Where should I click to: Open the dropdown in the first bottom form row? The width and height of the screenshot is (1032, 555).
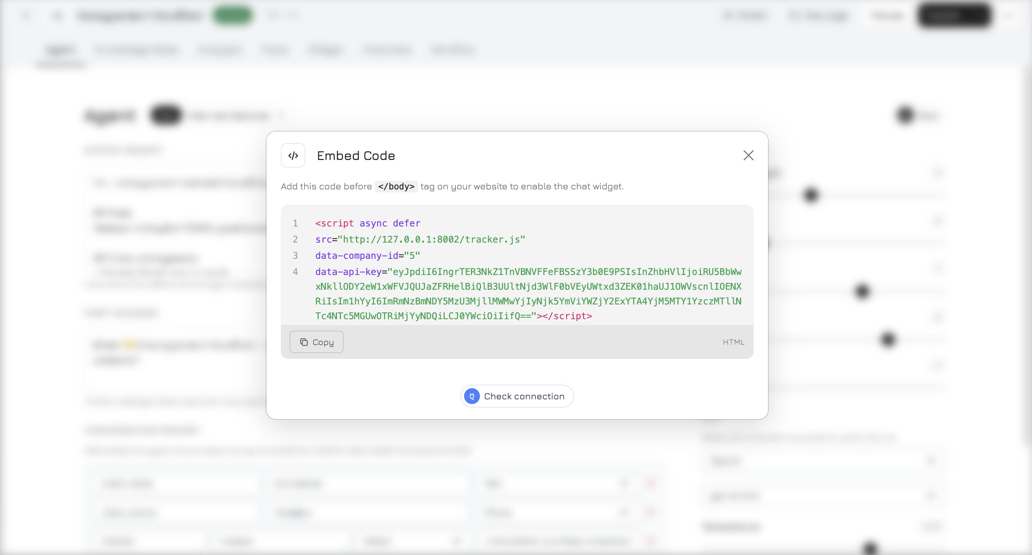pyautogui.click(x=625, y=483)
